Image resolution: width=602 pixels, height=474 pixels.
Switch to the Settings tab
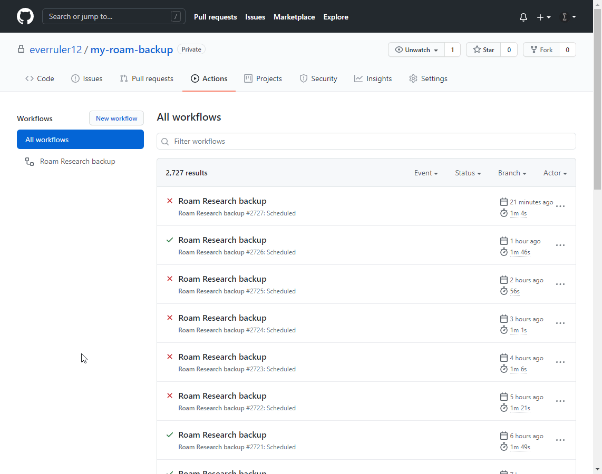tap(429, 78)
